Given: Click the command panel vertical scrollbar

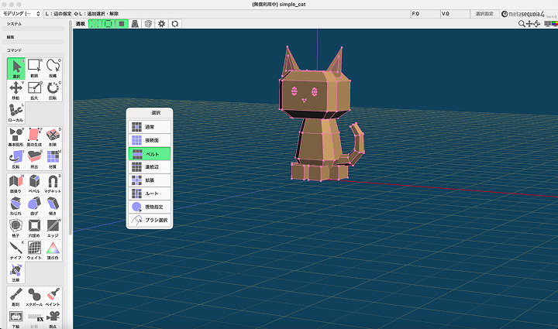Looking at the screenshot, I should (71, 128).
